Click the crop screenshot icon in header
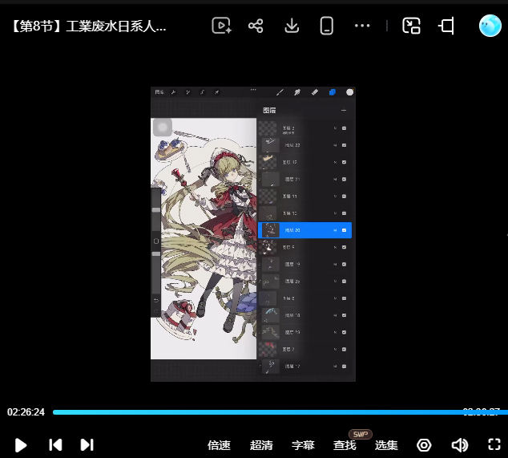 446,26
